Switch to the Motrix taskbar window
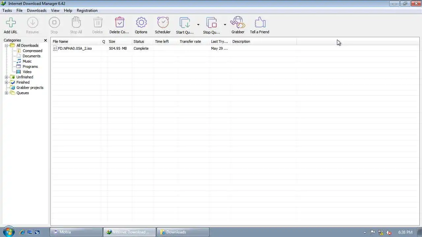This screenshot has width=422, height=237. 76,232
